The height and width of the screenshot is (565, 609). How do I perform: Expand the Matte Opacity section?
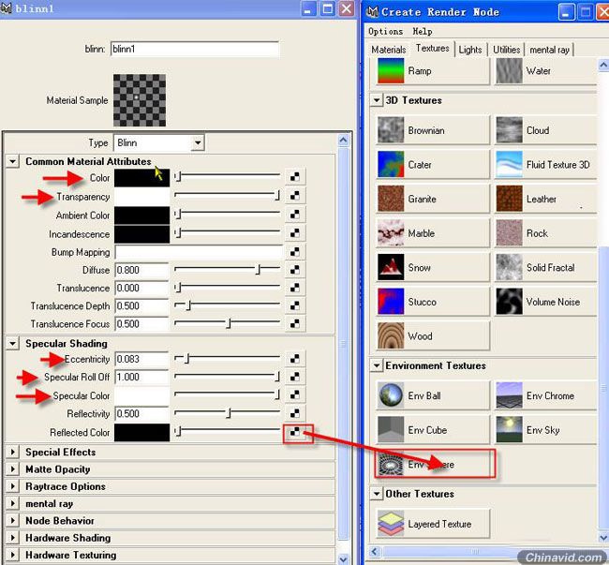pos(13,469)
